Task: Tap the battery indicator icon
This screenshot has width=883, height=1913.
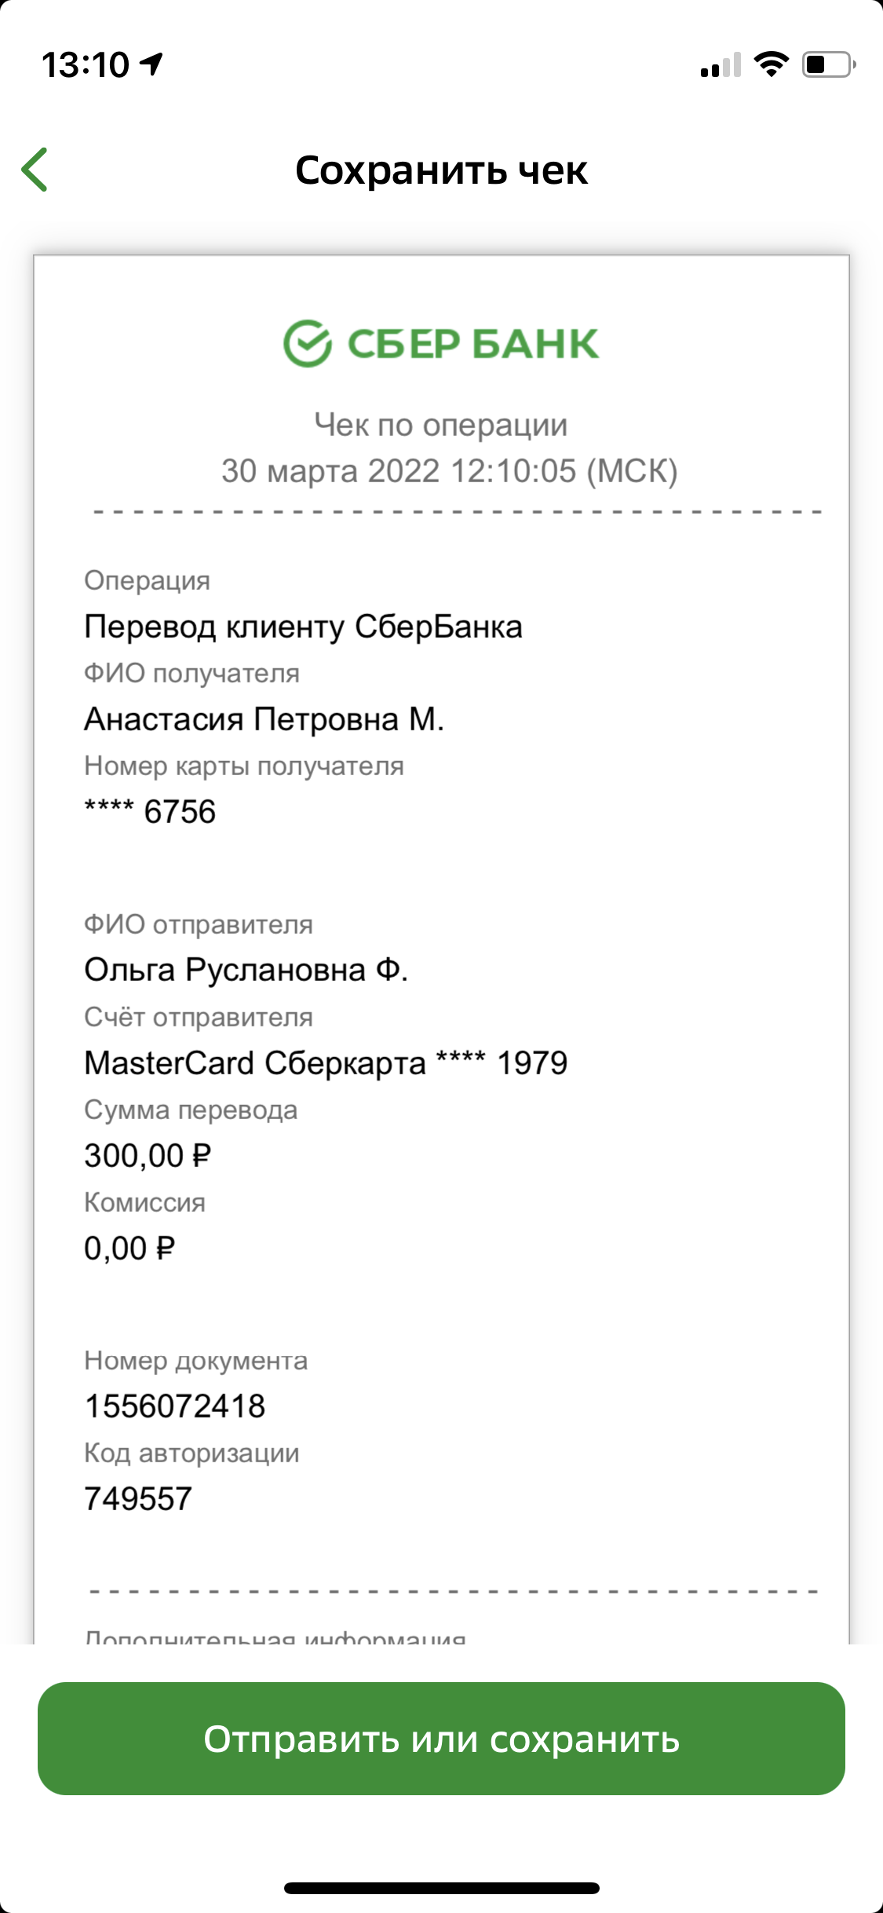Action: (829, 64)
